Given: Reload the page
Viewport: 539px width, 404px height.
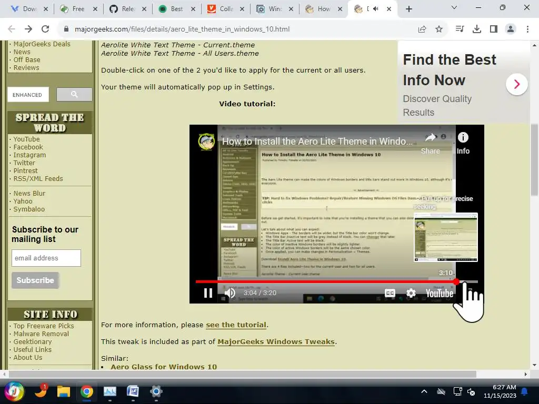Looking at the screenshot, I should [x=45, y=29].
